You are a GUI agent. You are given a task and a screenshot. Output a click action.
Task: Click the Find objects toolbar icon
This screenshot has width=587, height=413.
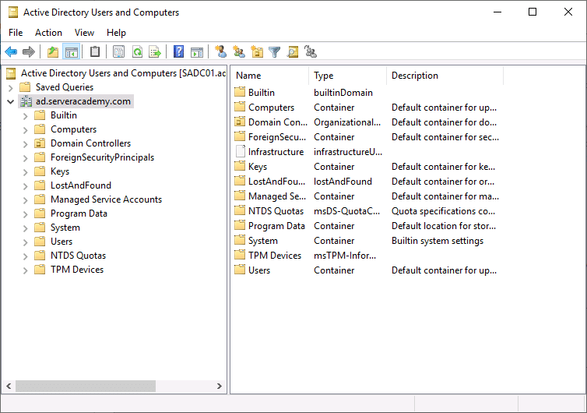293,51
